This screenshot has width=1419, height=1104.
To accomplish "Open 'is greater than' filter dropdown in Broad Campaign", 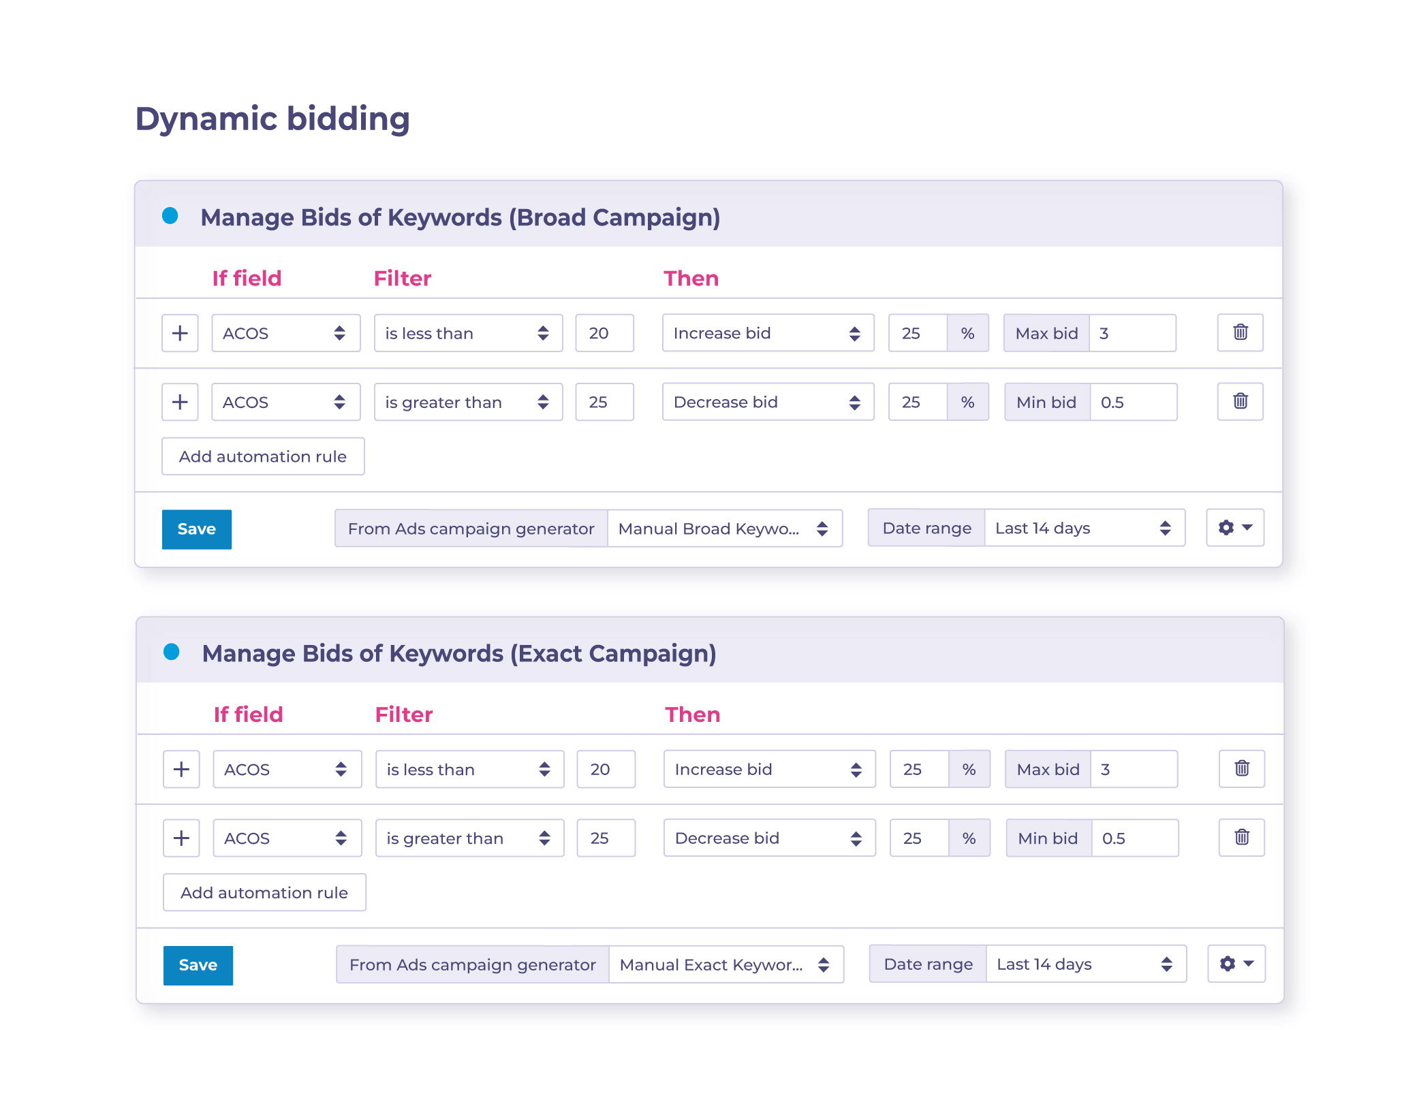I will (x=469, y=402).
